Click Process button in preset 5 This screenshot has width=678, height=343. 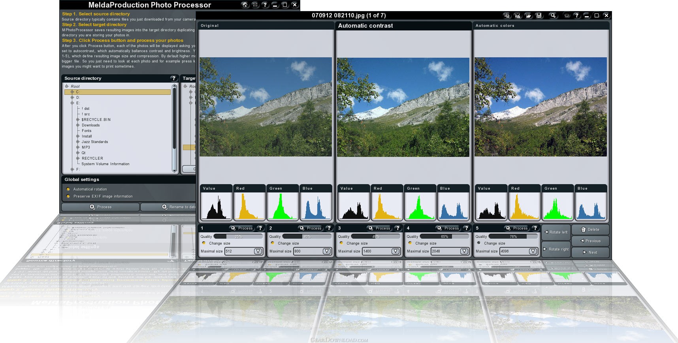517,228
